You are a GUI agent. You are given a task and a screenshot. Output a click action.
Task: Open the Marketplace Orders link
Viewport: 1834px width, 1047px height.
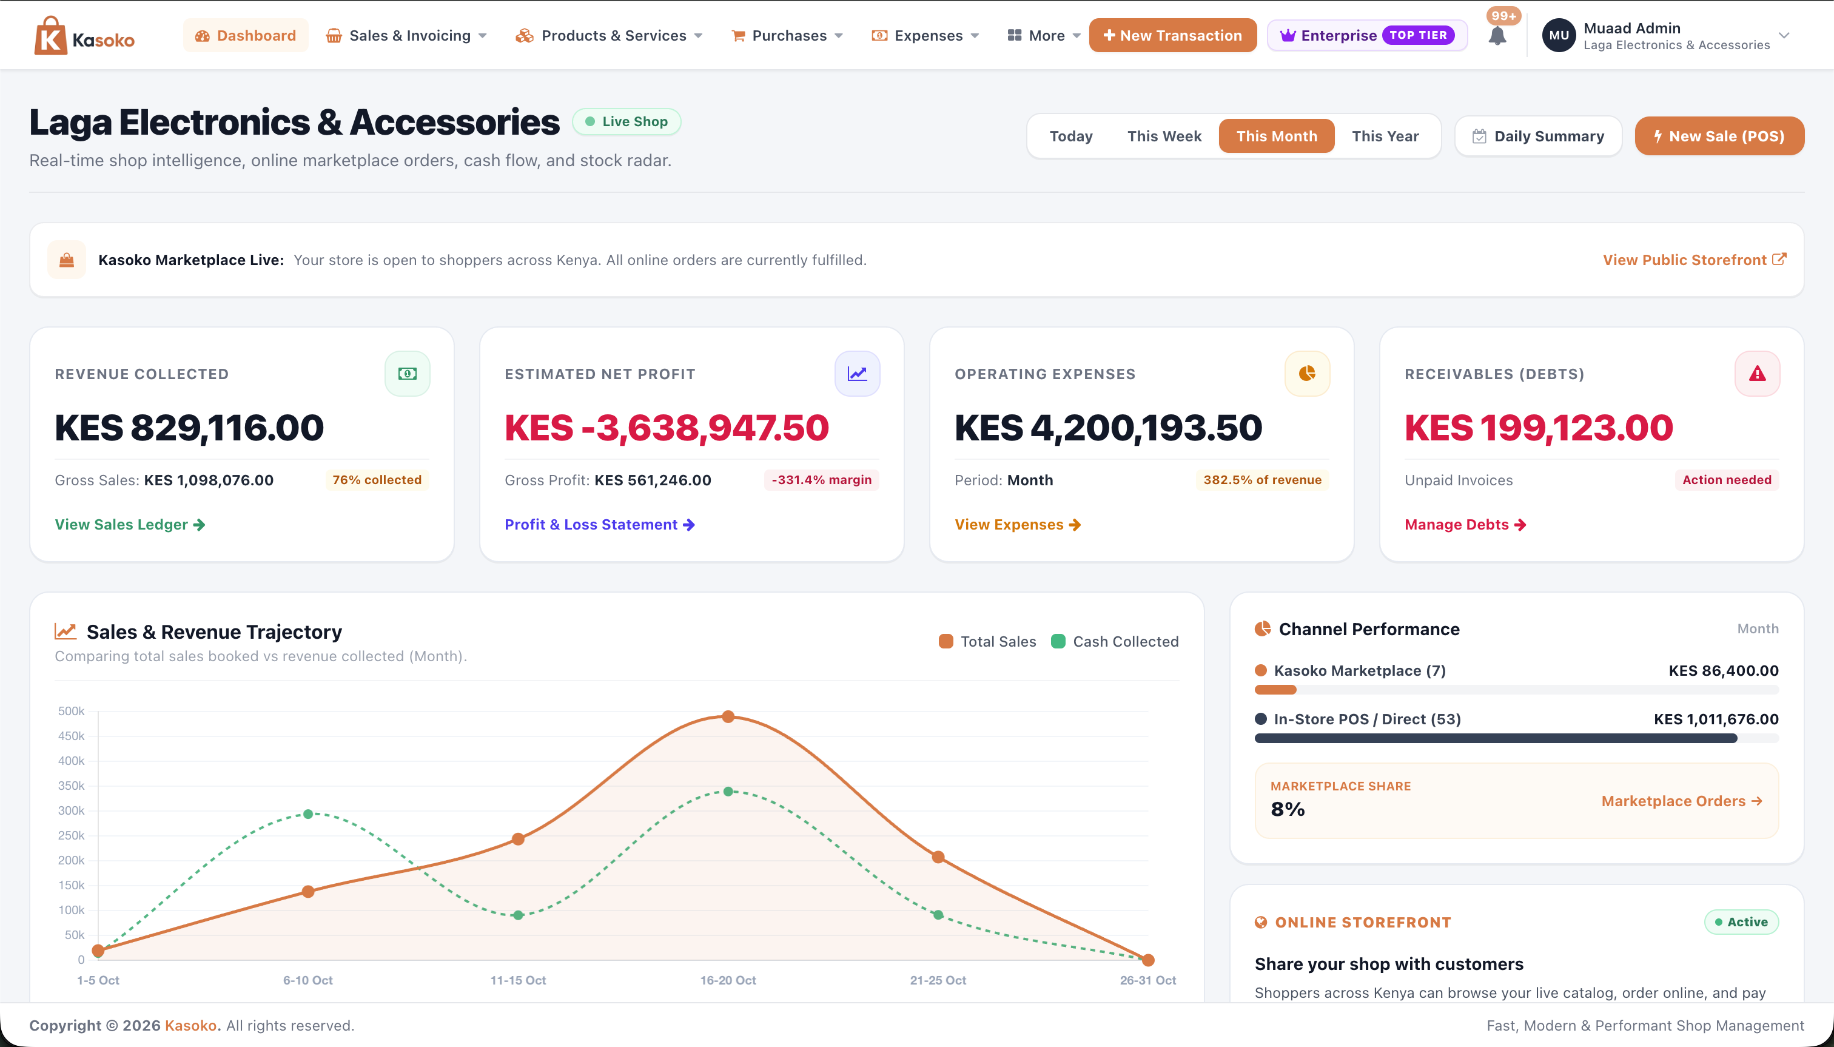(1682, 801)
